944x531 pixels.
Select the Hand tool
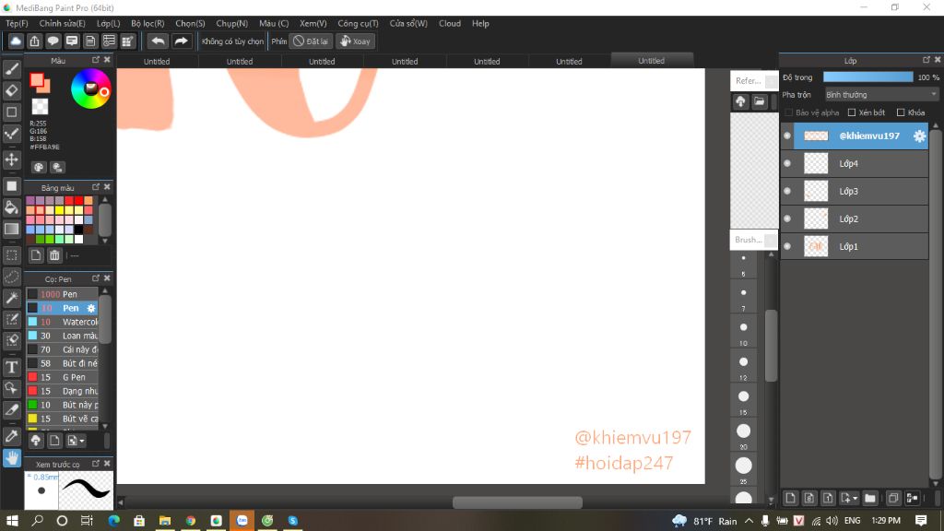point(11,458)
